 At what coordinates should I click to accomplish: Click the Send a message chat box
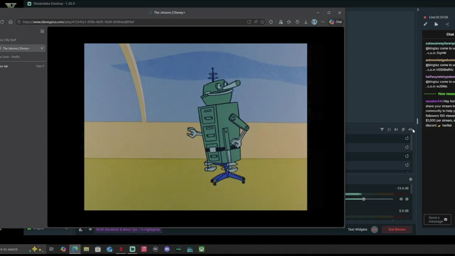coord(437,219)
